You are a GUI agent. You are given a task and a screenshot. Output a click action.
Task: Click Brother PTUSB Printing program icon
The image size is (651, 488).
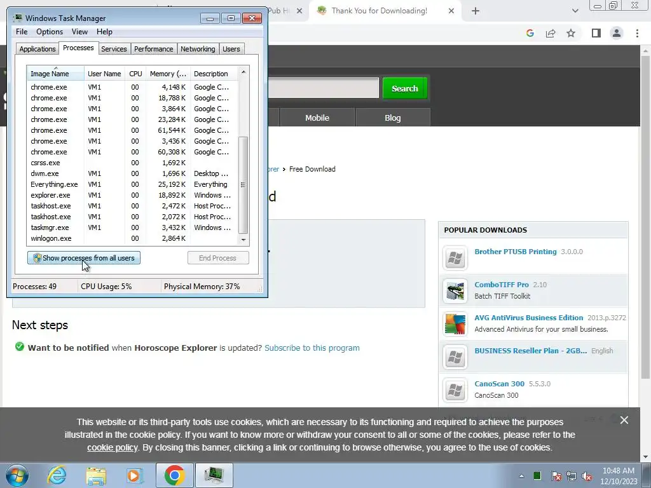tap(455, 258)
